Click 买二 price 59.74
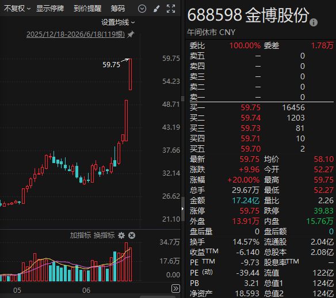The height and width of the screenshot is (298, 336). [x=250, y=118]
